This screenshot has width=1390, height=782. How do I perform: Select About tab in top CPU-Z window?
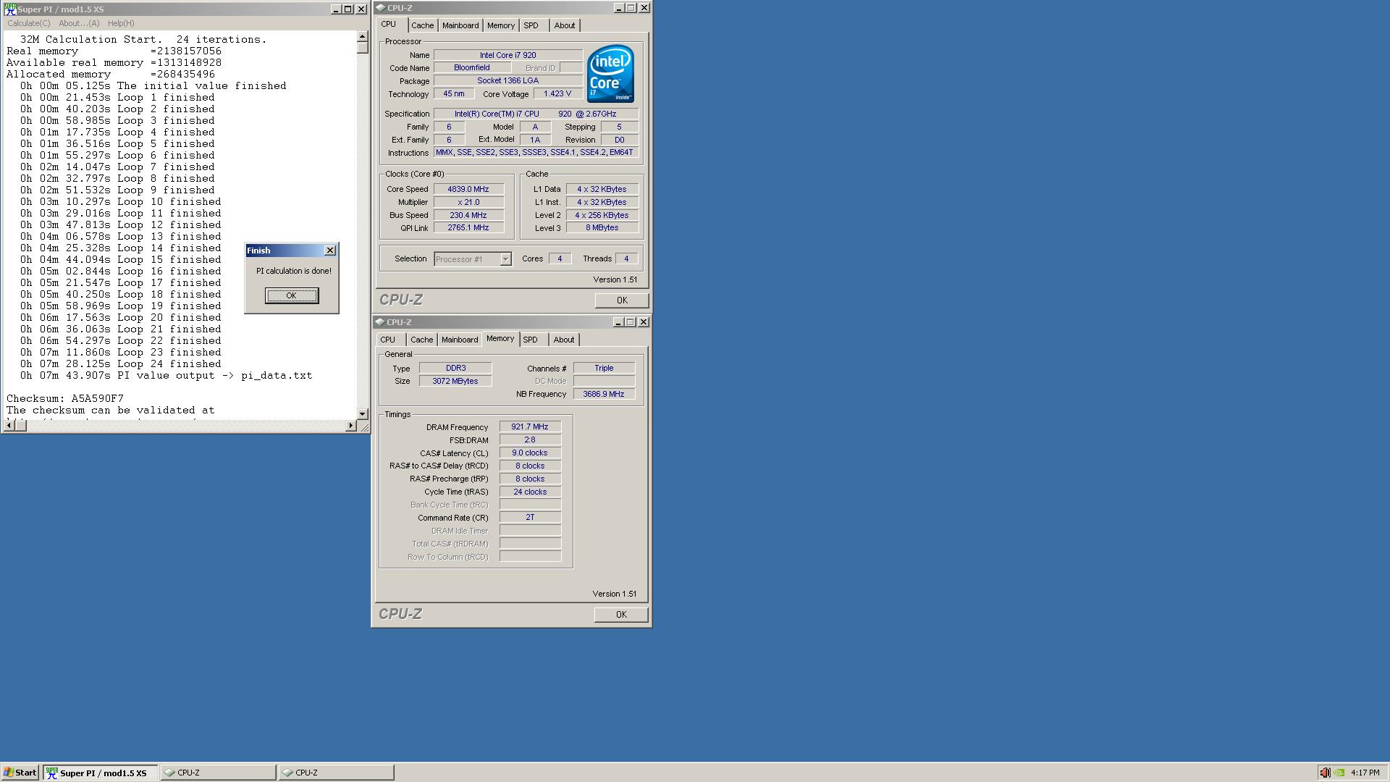pyautogui.click(x=565, y=25)
